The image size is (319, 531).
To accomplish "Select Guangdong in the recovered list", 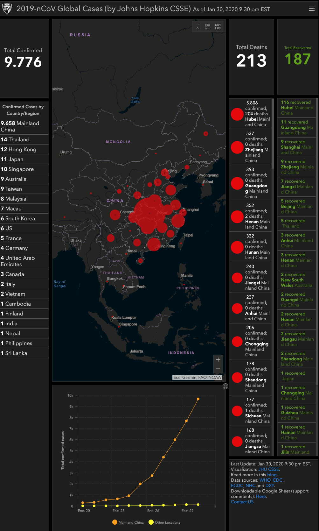I will pos(296,127).
